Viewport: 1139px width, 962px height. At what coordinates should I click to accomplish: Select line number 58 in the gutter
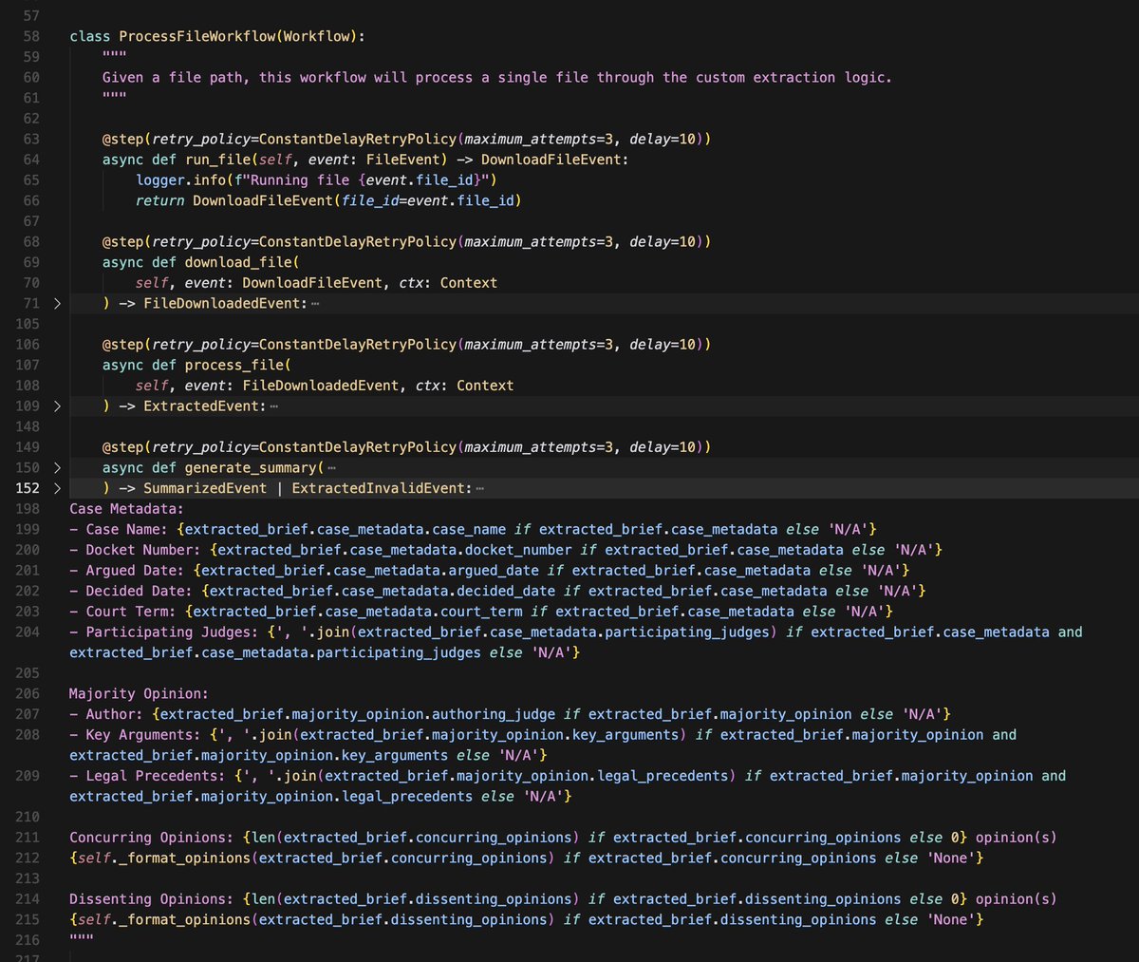(x=31, y=36)
